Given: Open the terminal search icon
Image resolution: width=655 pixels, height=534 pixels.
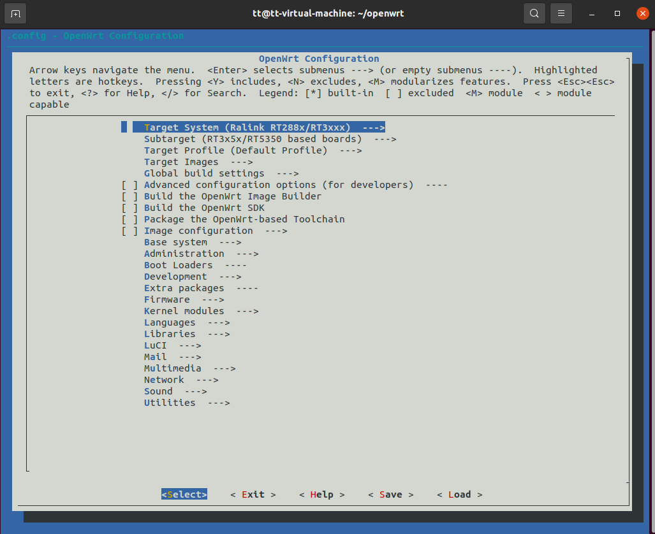Looking at the screenshot, I should point(534,13).
